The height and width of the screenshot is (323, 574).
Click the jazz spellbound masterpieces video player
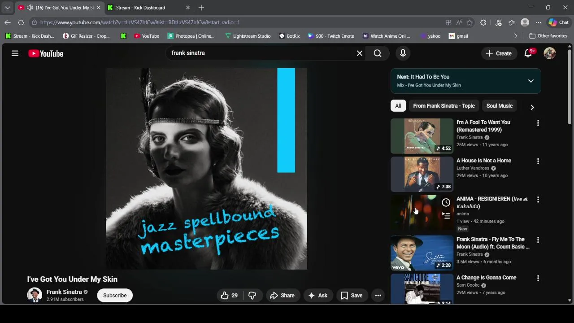[206, 169]
